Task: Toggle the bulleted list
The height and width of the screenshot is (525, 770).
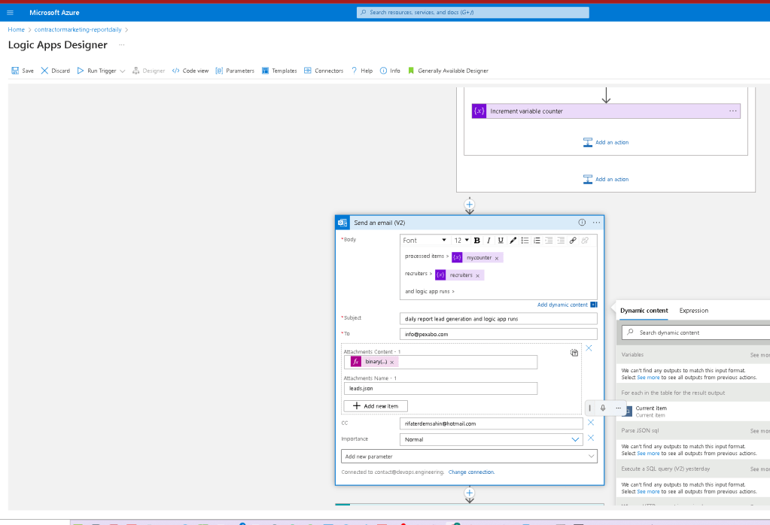Action: pyautogui.click(x=525, y=240)
